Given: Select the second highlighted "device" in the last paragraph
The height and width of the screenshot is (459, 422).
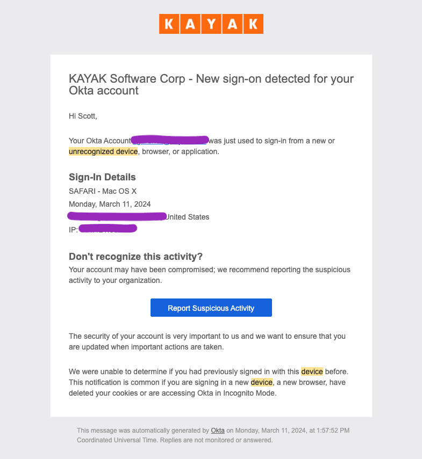Looking at the screenshot, I should [262, 382].
